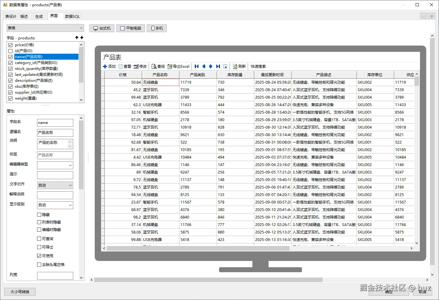Go to the next record page
The width and height of the screenshot is (439, 300).
[211, 66]
